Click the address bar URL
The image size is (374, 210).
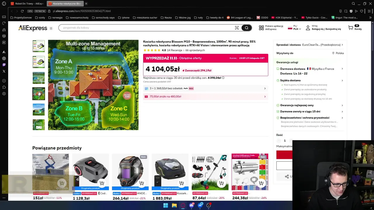click(x=82, y=11)
